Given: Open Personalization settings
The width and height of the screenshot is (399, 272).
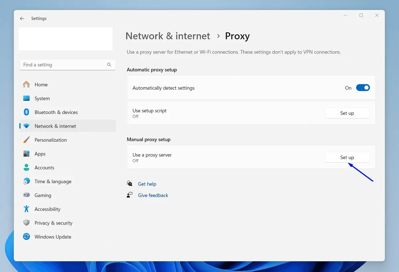Looking at the screenshot, I should (x=67, y=140).
